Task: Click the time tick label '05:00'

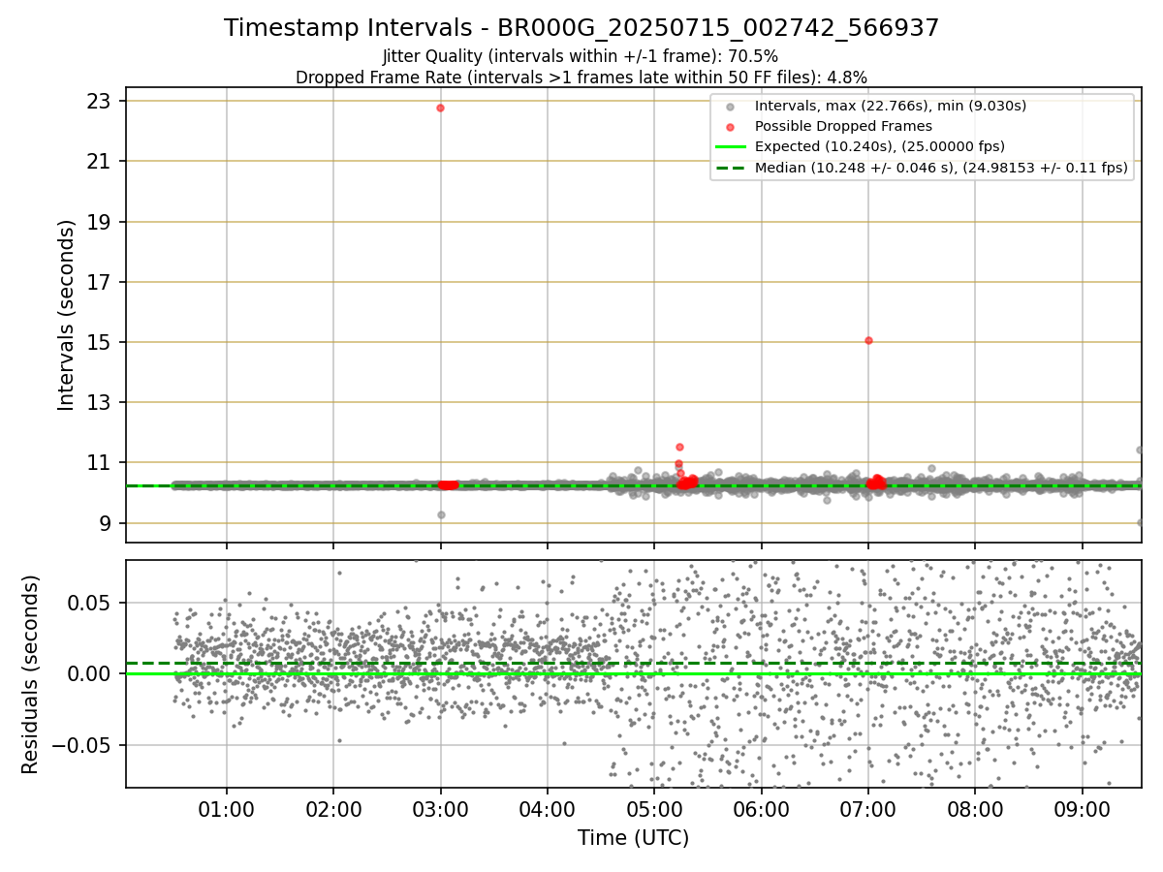Action: [x=654, y=808]
